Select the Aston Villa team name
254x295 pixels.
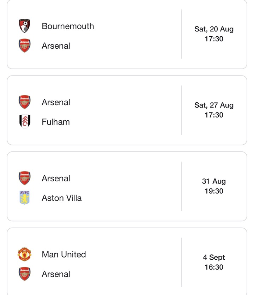pos(62,198)
